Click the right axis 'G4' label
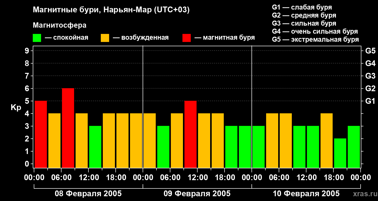 370,63
